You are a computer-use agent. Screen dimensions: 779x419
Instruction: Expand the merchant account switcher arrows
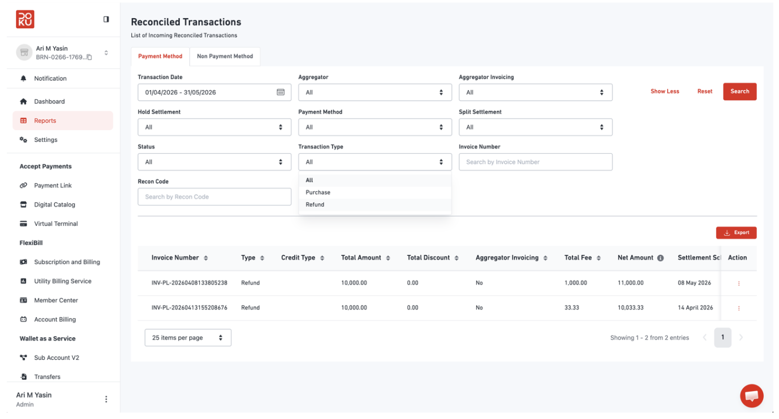[x=106, y=53]
